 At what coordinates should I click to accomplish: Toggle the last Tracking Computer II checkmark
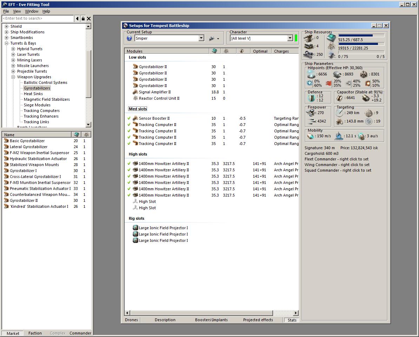pos(129,144)
